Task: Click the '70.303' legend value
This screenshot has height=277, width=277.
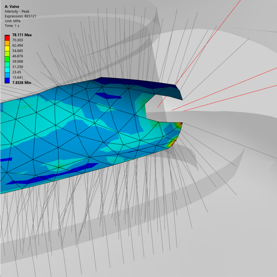Action: (18, 40)
